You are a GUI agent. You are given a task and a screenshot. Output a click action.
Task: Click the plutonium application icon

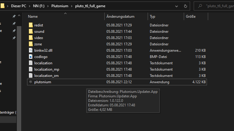pos(31,82)
